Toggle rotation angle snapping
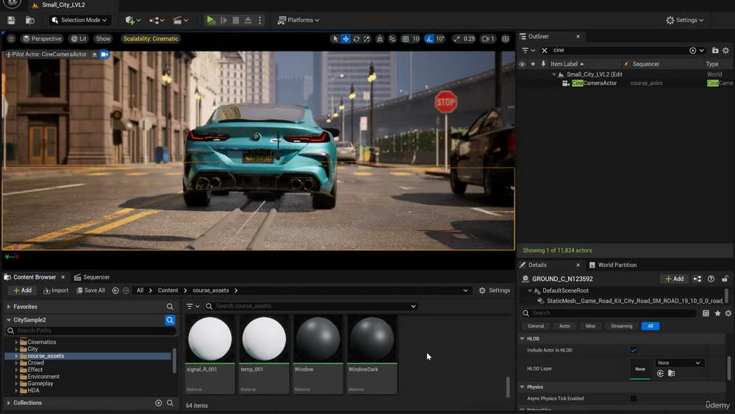Screen dimensions: 735x414 pos(429,39)
